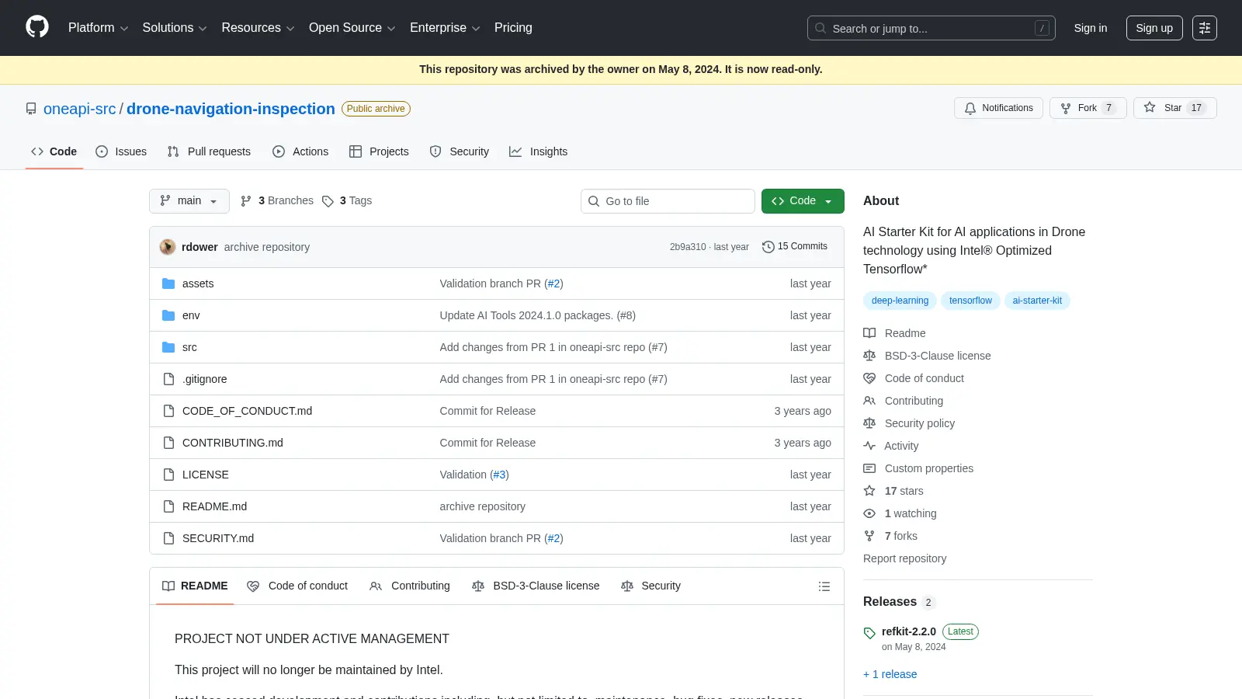Select the Code of conduct README tab
This screenshot has height=699, width=1242.
click(x=297, y=586)
